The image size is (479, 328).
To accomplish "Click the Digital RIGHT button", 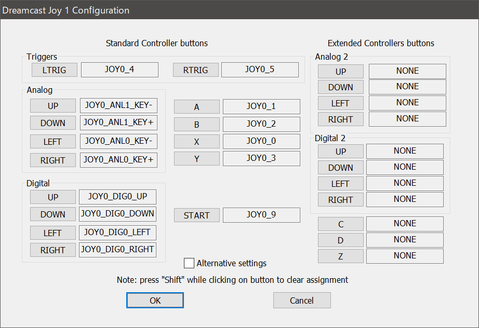I will pyautogui.click(x=53, y=250).
